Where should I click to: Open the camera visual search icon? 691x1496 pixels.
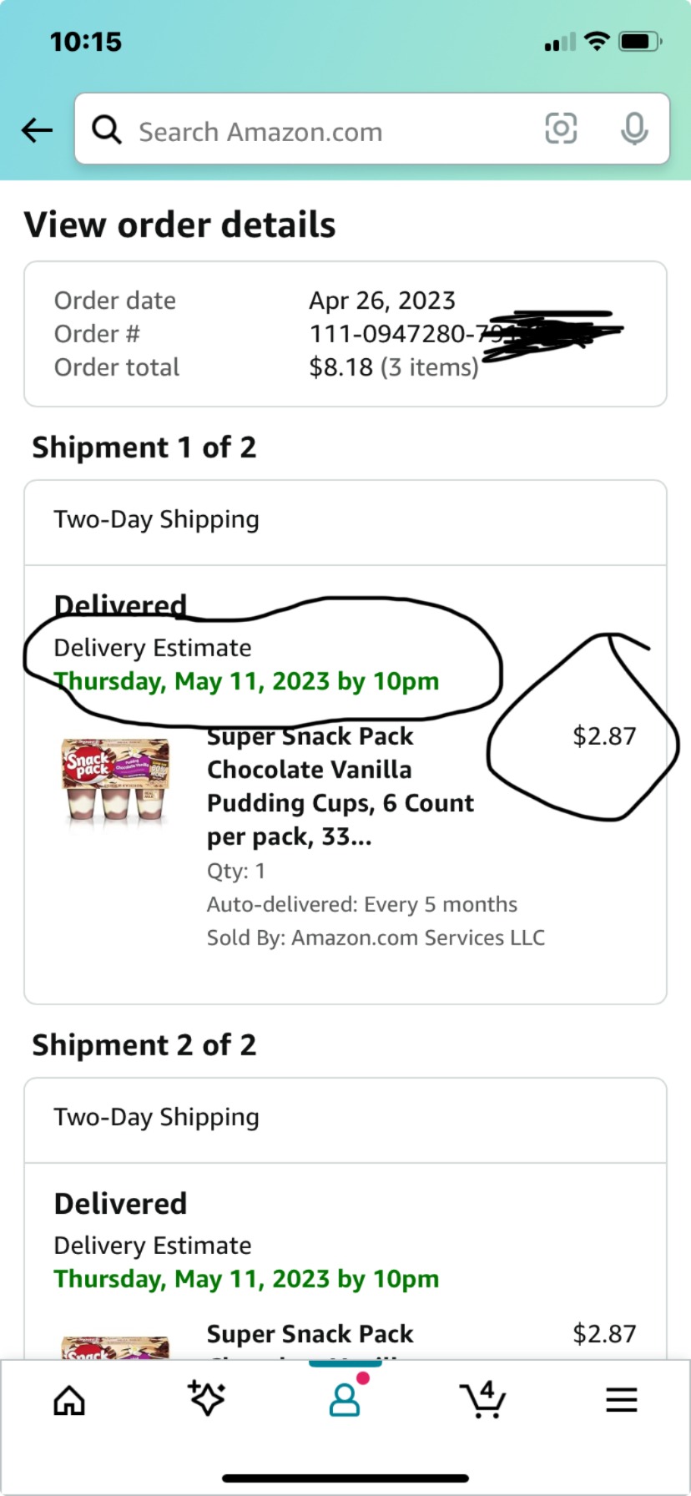point(561,129)
